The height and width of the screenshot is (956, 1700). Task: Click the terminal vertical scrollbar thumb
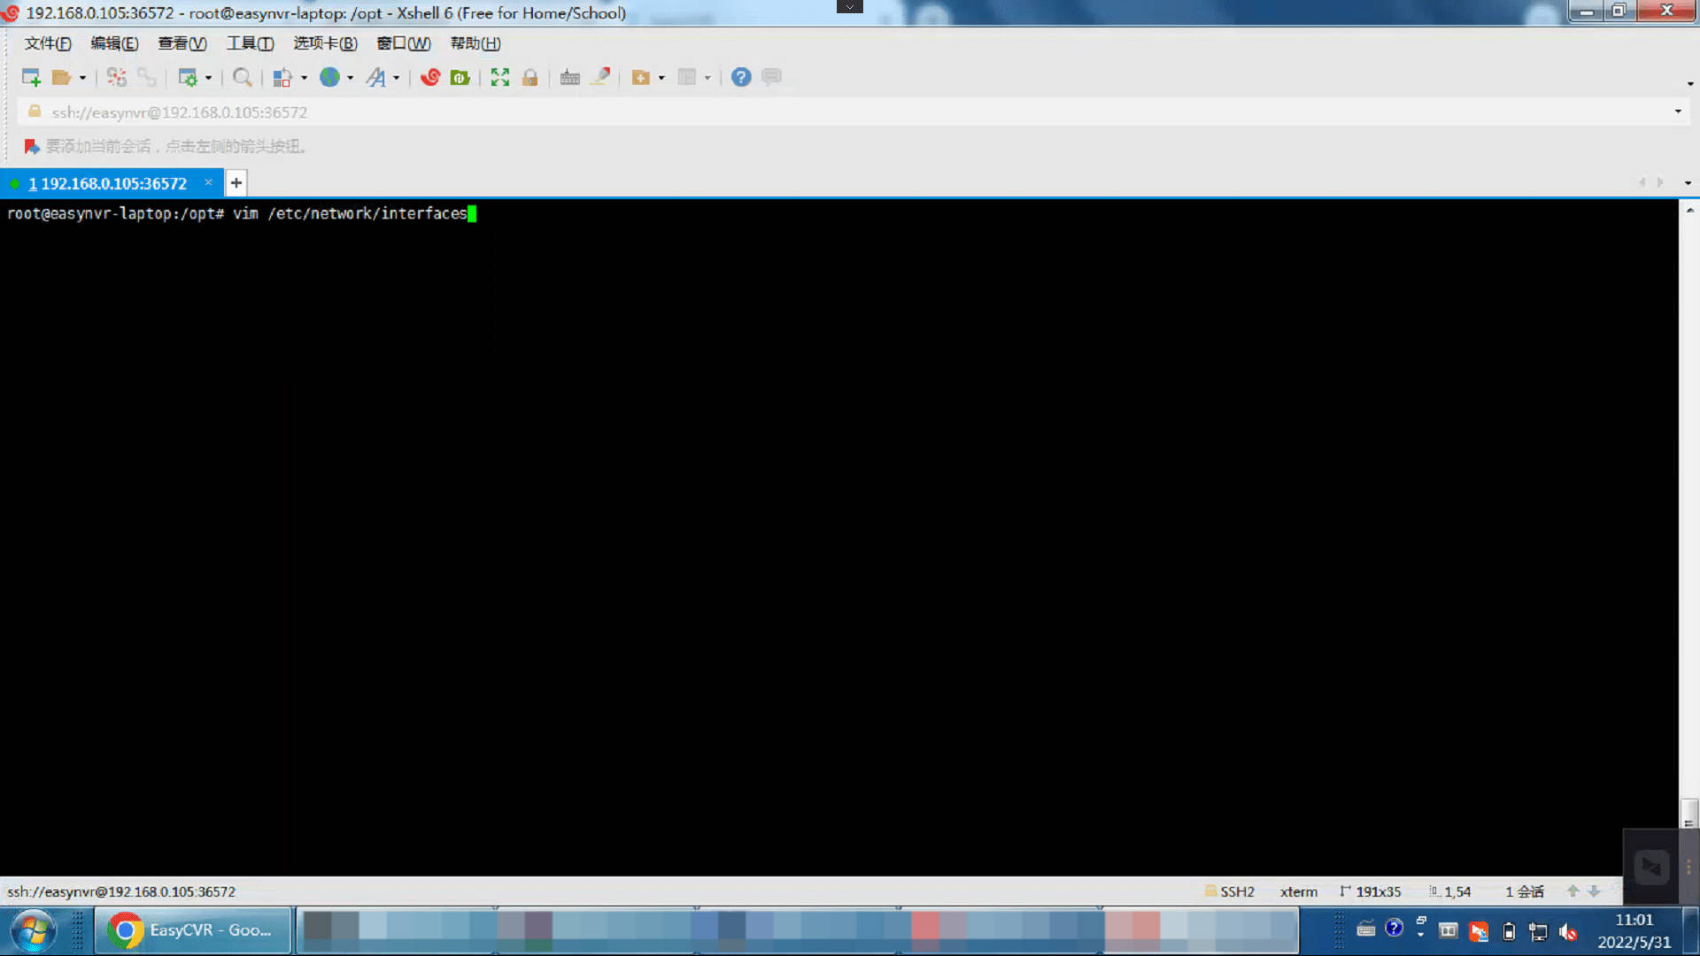(x=1688, y=812)
